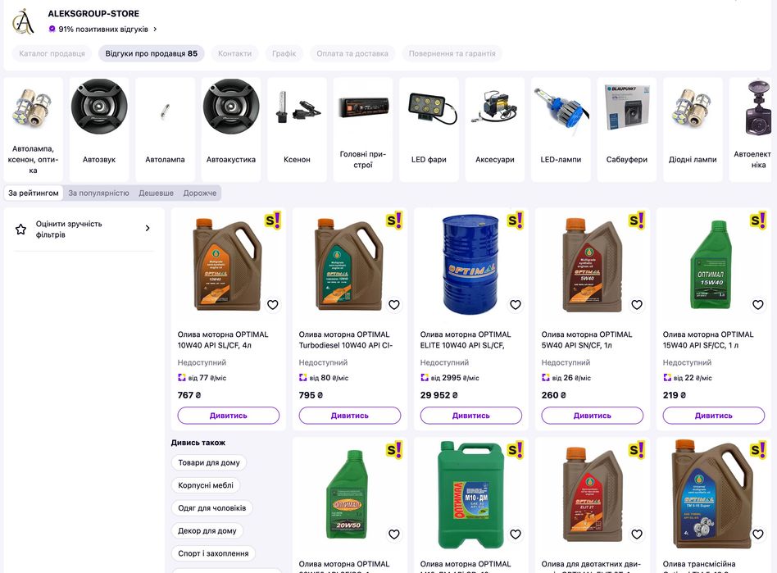The width and height of the screenshot is (777, 573).
Task: Click the star icon for rating filters
Action: 20,229
